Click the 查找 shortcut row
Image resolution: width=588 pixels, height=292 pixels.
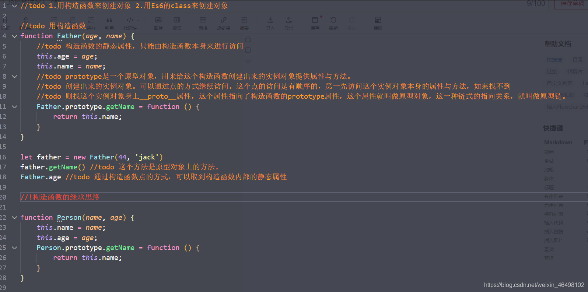(549, 249)
